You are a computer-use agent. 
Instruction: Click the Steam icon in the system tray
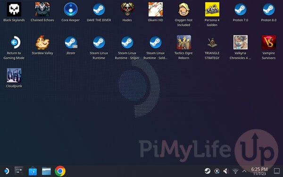(208, 171)
